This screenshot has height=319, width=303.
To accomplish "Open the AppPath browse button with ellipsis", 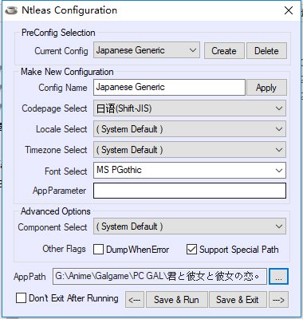I will pos(278,277).
